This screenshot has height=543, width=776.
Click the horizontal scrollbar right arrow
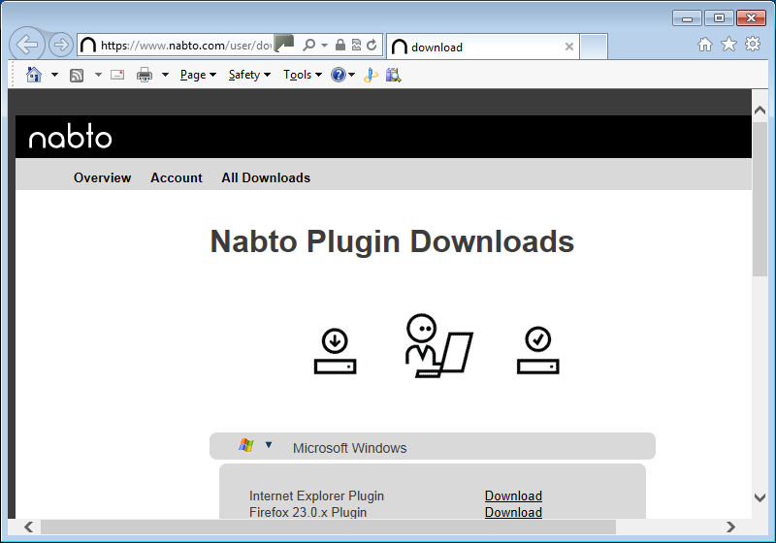point(730,527)
